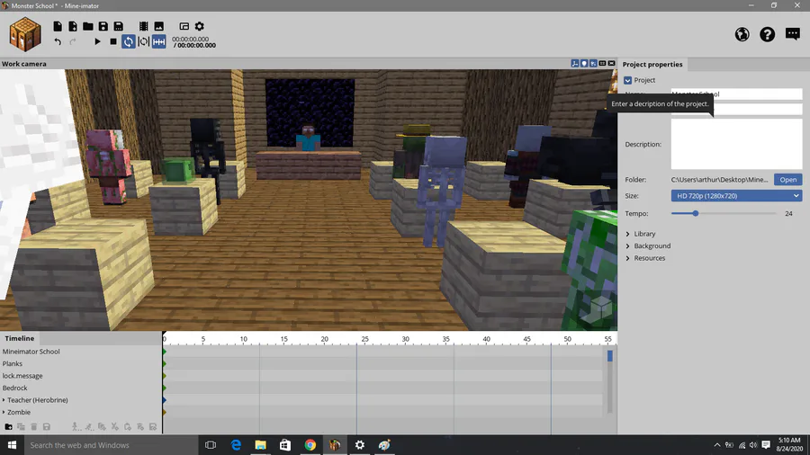Click the Windows Start button
The image size is (810, 455).
[x=12, y=445]
